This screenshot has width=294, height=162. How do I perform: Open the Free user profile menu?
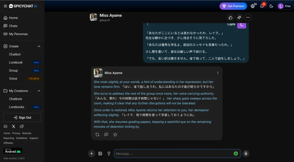285,6
